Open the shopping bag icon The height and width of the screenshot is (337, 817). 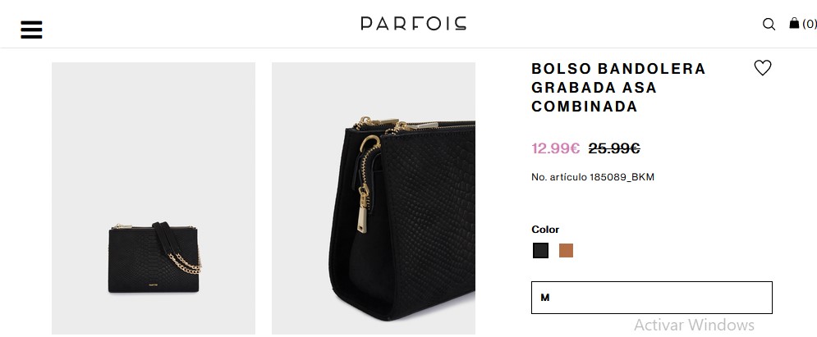click(x=794, y=23)
